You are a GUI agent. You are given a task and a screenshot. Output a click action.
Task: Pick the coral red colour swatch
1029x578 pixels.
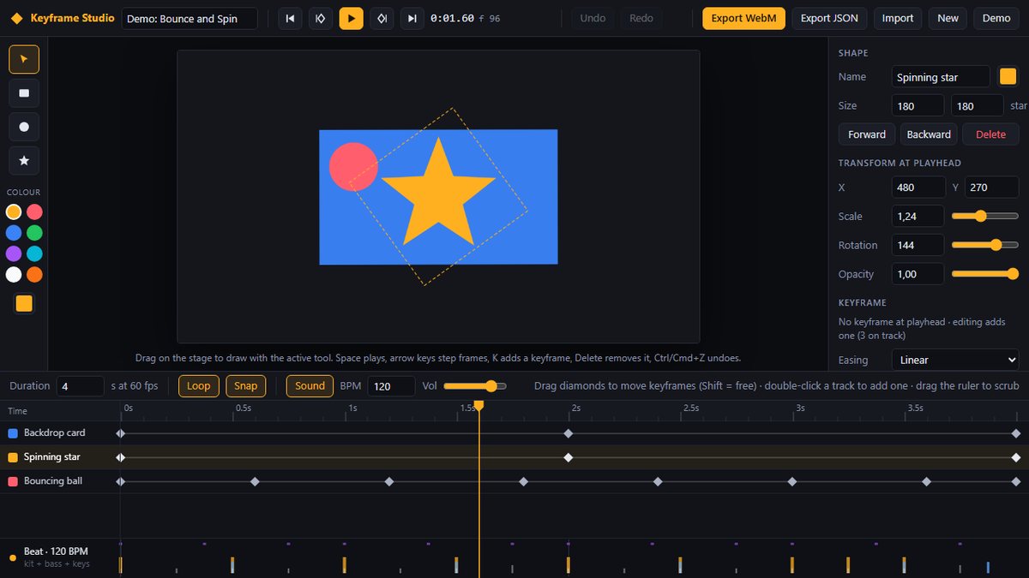point(34,212)
